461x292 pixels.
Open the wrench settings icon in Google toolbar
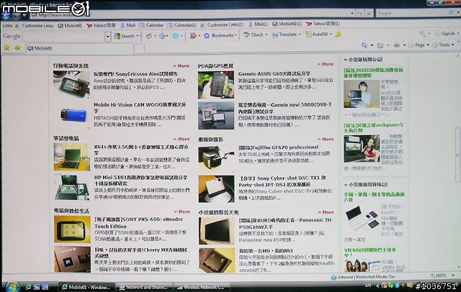pos(423,34)
